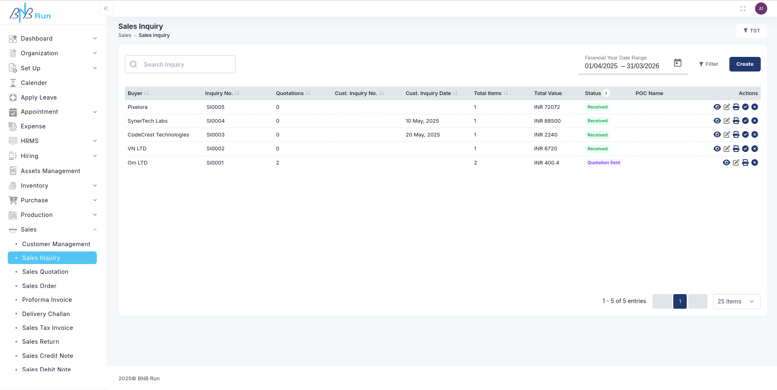
Task: View the Pixelora inquiry via eye icon
Action: [x=717, y=107]
